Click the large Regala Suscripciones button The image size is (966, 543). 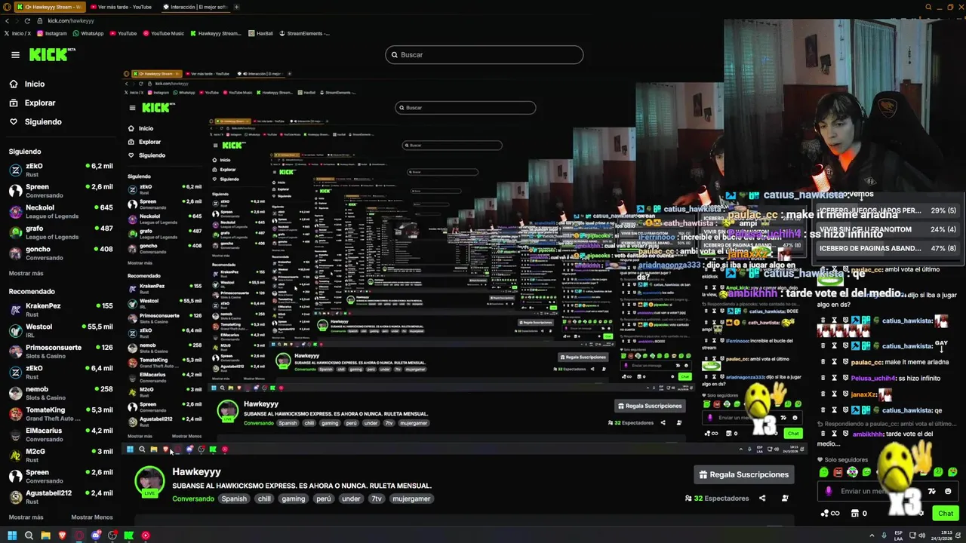pos(745,474)
